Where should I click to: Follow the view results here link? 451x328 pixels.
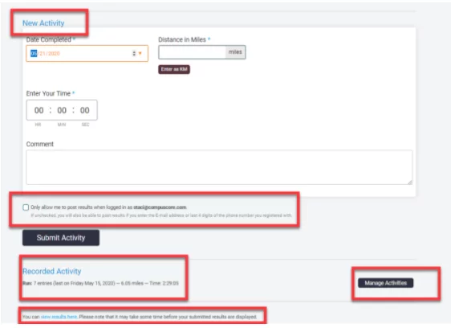coord(59,317)
